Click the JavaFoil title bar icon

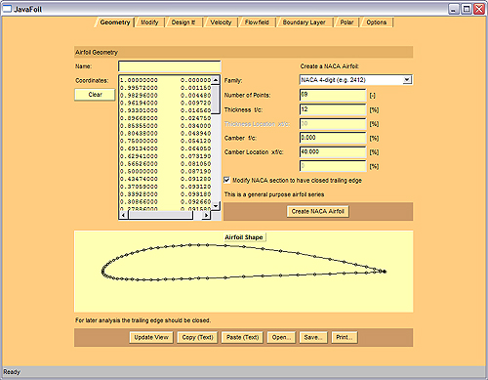pos(7,9)
